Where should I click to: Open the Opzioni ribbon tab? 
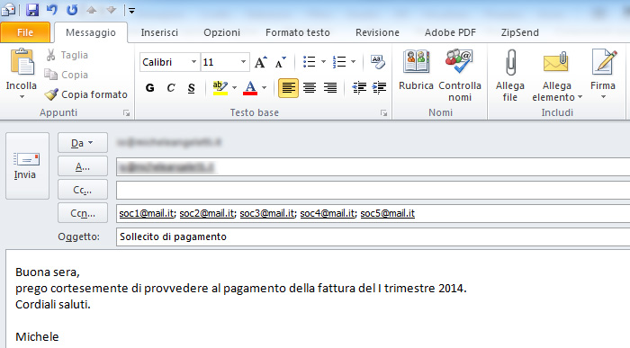click(221, 32)
